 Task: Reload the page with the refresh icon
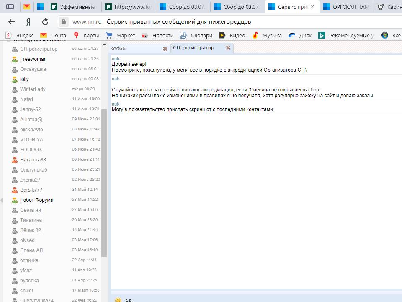(45, 22)
